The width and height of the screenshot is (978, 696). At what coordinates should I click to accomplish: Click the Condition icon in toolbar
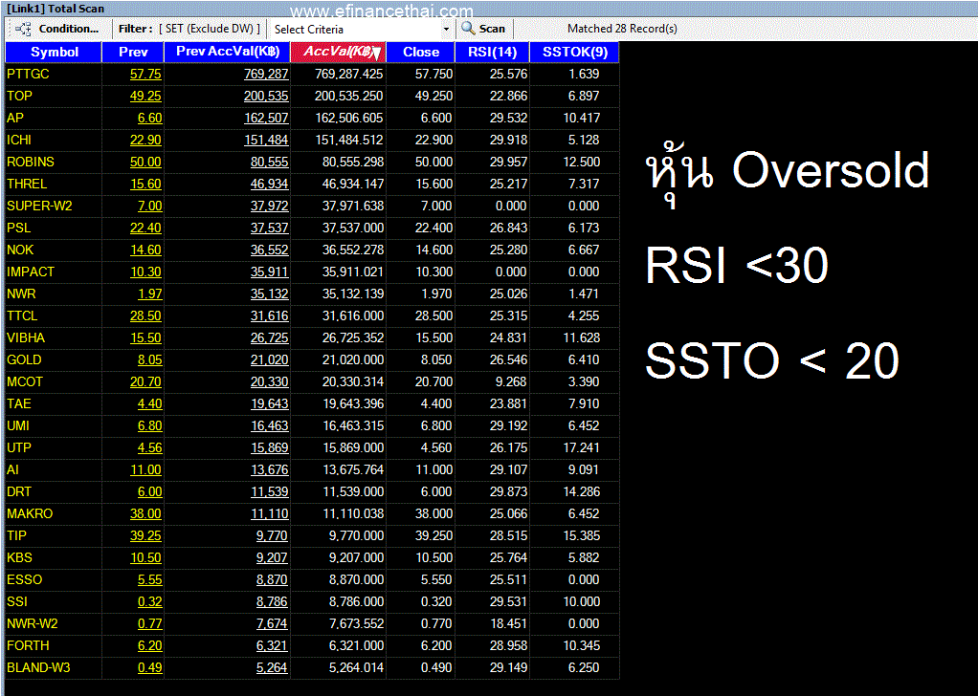24,29
